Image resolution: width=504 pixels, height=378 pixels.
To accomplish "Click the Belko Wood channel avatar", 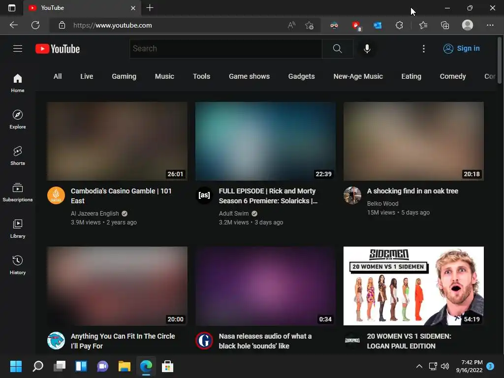I will 352,195.
